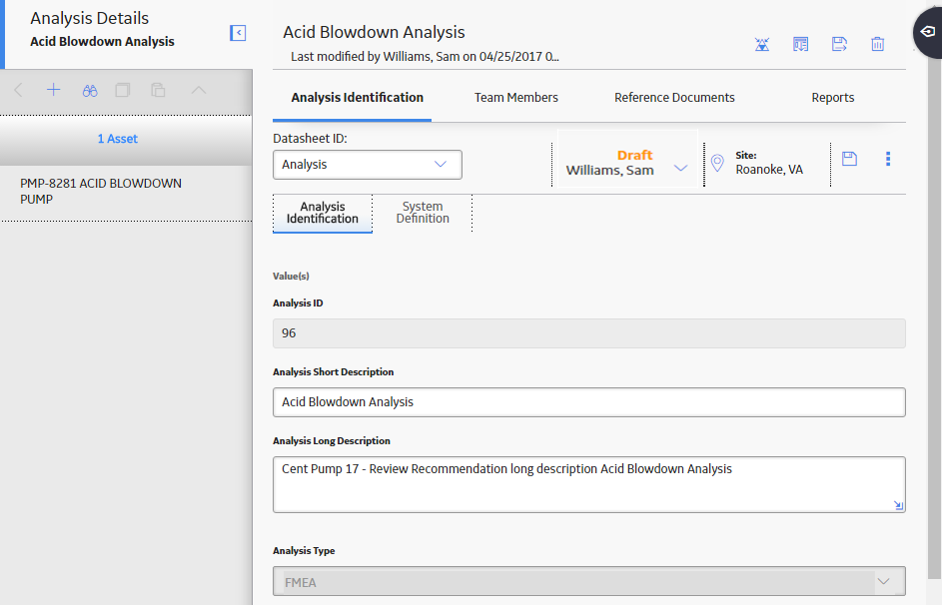Click the paste icon in the asset toolbar
This screenshot has height=605, width=942.
pos(158,90)
